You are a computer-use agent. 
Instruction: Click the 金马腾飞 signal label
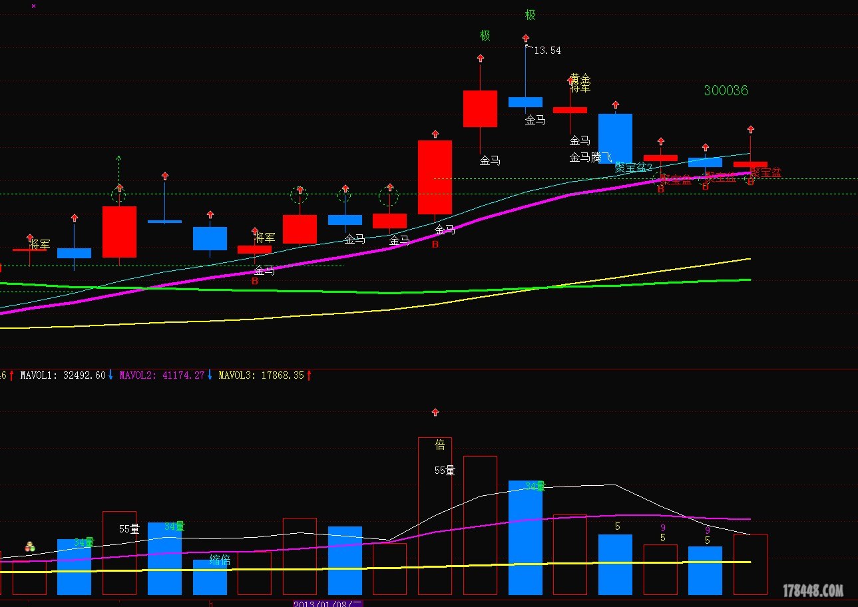click(x=590, y=157)
